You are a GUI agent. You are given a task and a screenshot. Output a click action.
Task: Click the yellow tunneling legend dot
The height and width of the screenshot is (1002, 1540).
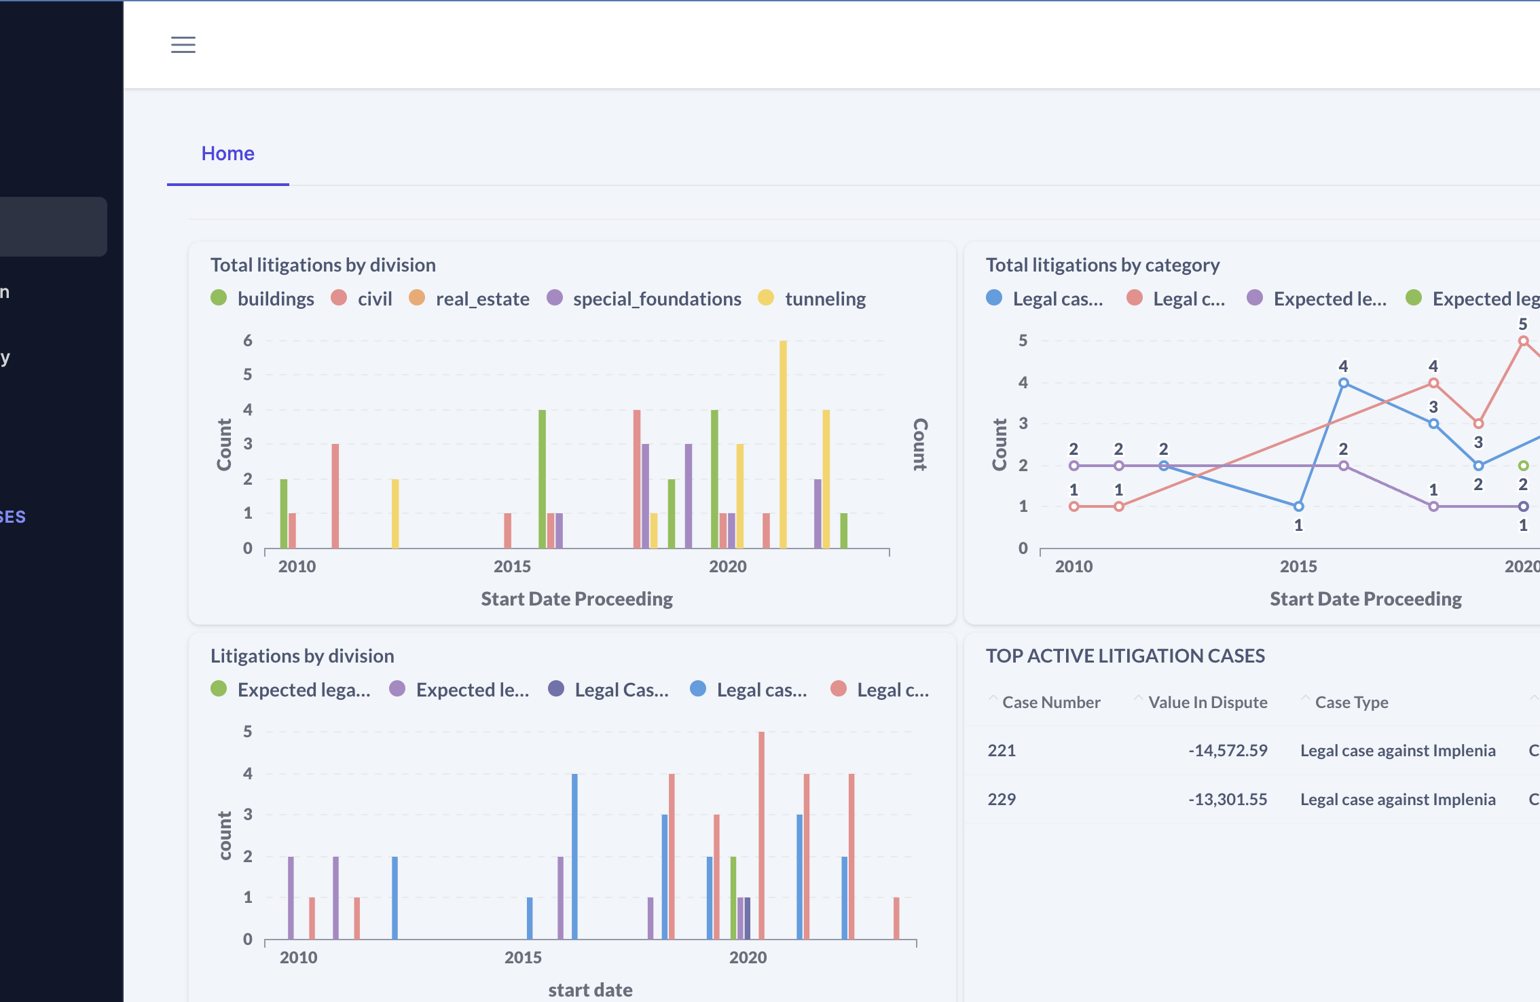pos(766,298)
